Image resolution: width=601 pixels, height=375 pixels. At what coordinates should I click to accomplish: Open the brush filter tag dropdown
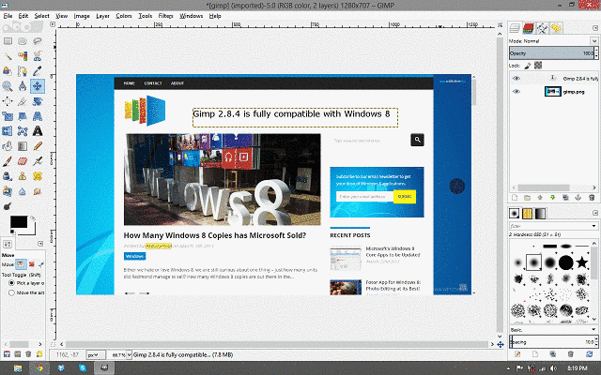click(x=594, y=226)
